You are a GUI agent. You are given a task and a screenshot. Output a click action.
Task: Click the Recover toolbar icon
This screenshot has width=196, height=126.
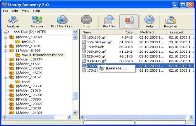pyautogui.click(x=37, y=20)
